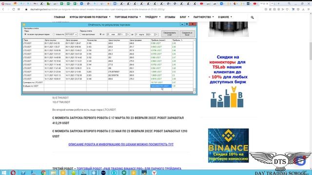Click 'Сформировать отчет' button
The image size is (312, 175).
click(x=170, y=34)
